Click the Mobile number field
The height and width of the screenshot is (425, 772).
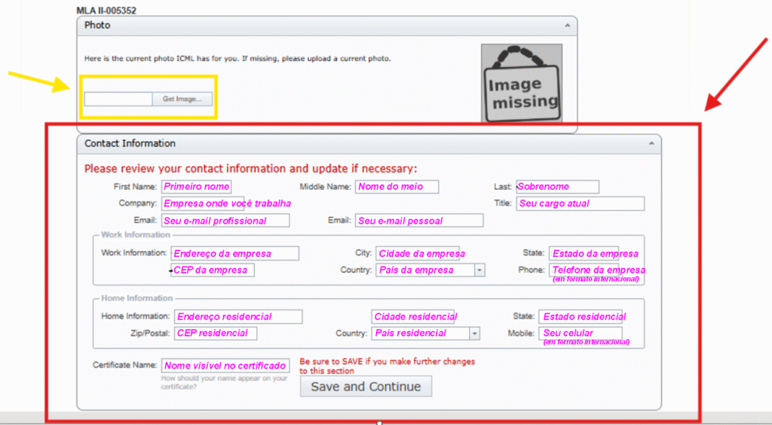click(581, 333)
